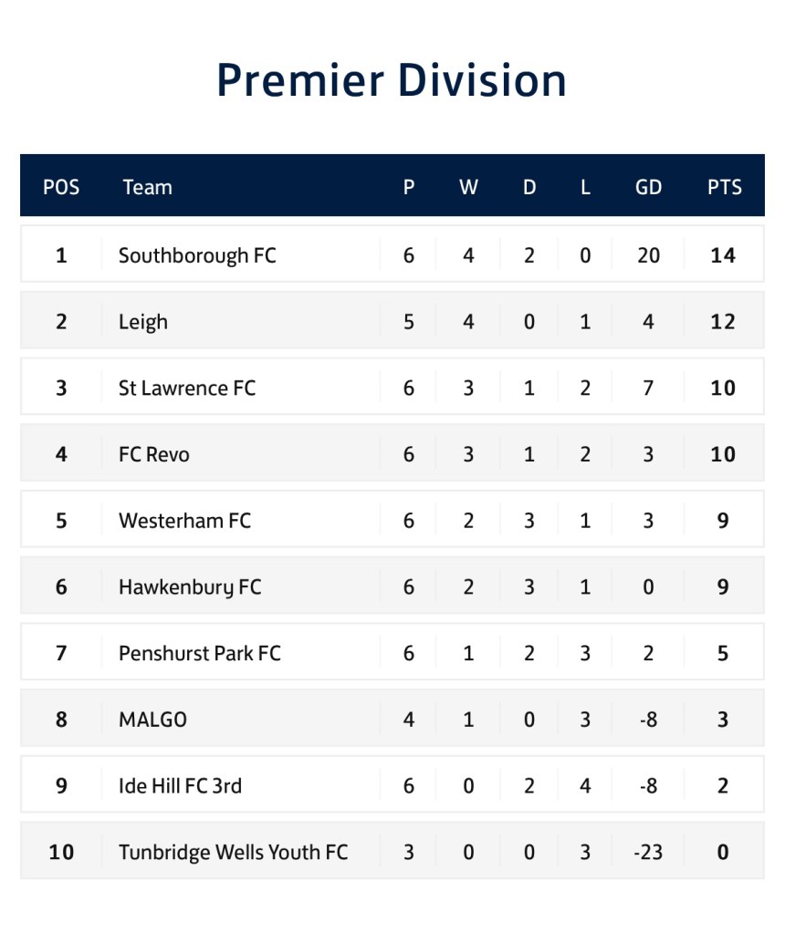Click the PTS column header

click(x=724, y=187)
